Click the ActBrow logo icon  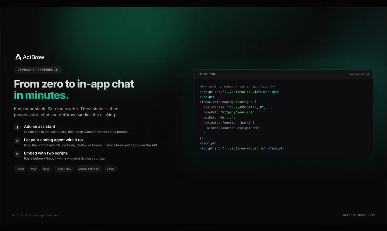(x=18, y=57)
